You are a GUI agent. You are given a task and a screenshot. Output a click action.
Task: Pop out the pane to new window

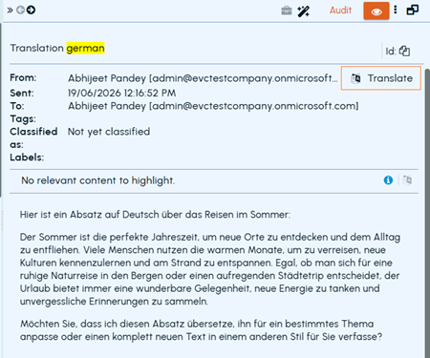(x=412, y=11)
